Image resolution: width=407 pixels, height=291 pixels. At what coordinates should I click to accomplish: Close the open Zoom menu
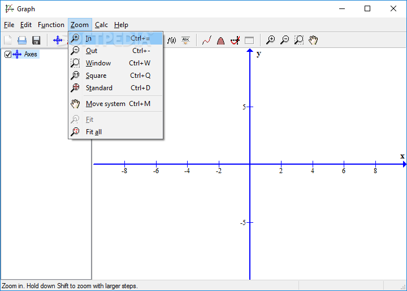(x=80, y=25)
